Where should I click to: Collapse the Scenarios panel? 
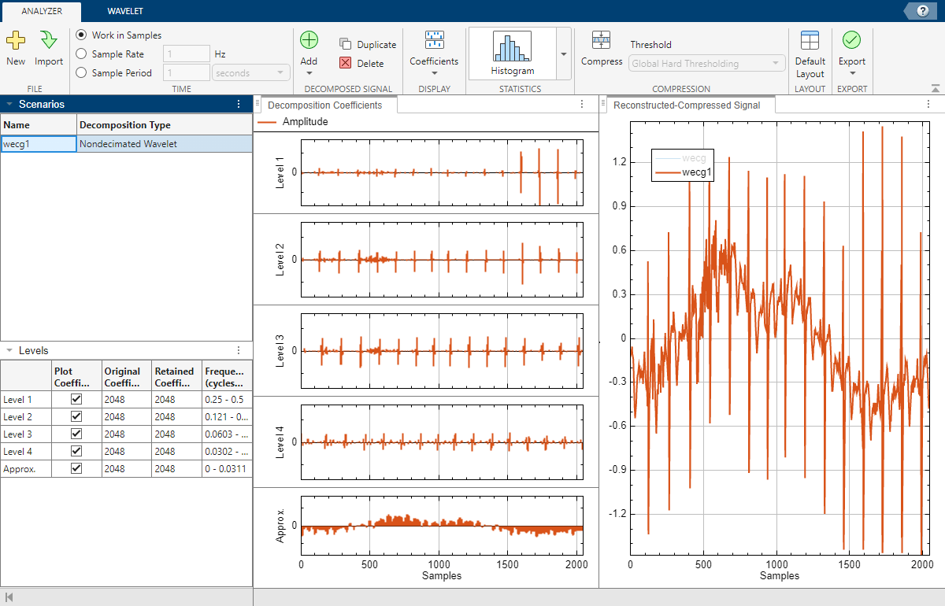pos(9,104)
